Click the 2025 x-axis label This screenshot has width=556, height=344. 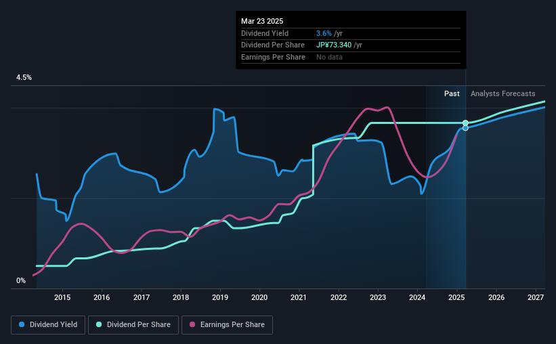456,297
